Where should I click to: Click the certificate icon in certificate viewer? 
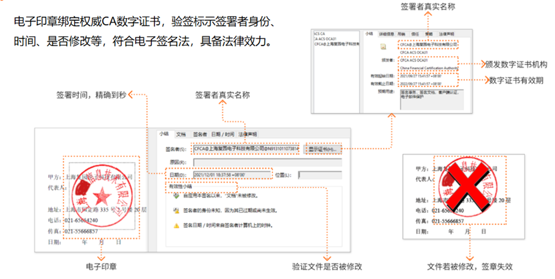383,46
